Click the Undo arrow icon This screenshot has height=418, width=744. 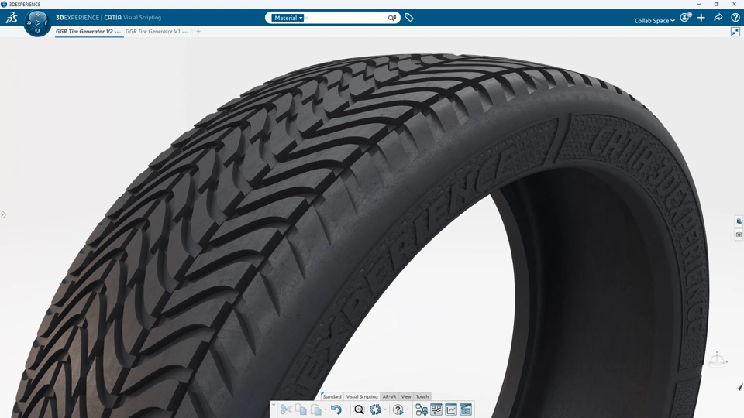pyautogui.click(x=336, y=409)
